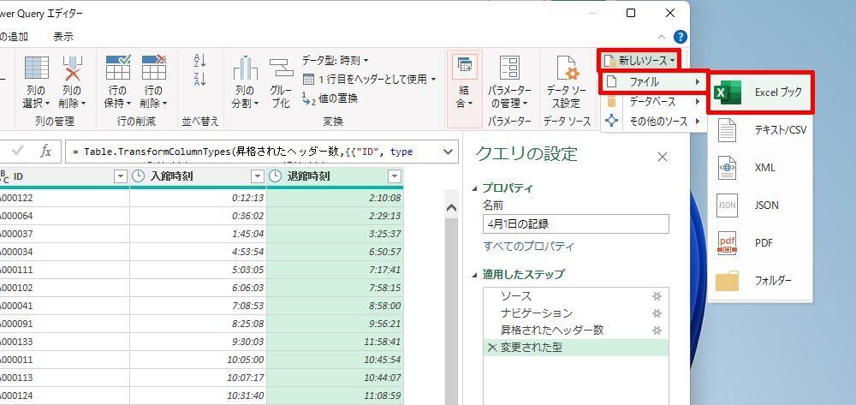Image resolution: width=856 pixels, height=405 pixels.
Task: Sort descending with the Z-A icon
Action: tap(199, 79)
